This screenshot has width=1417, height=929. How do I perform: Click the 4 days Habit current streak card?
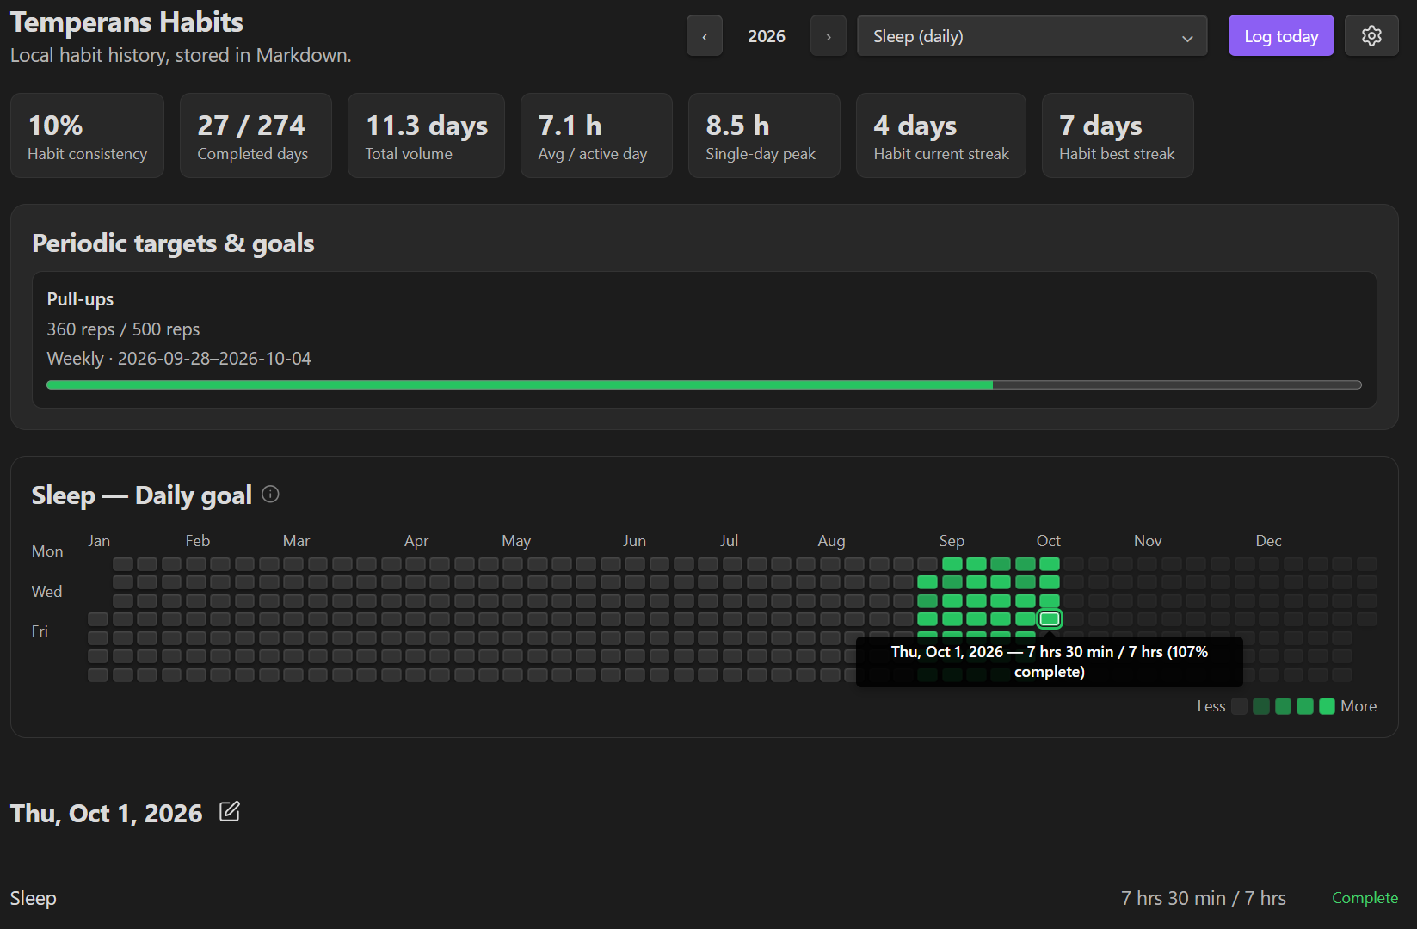(x=941, y=136)
